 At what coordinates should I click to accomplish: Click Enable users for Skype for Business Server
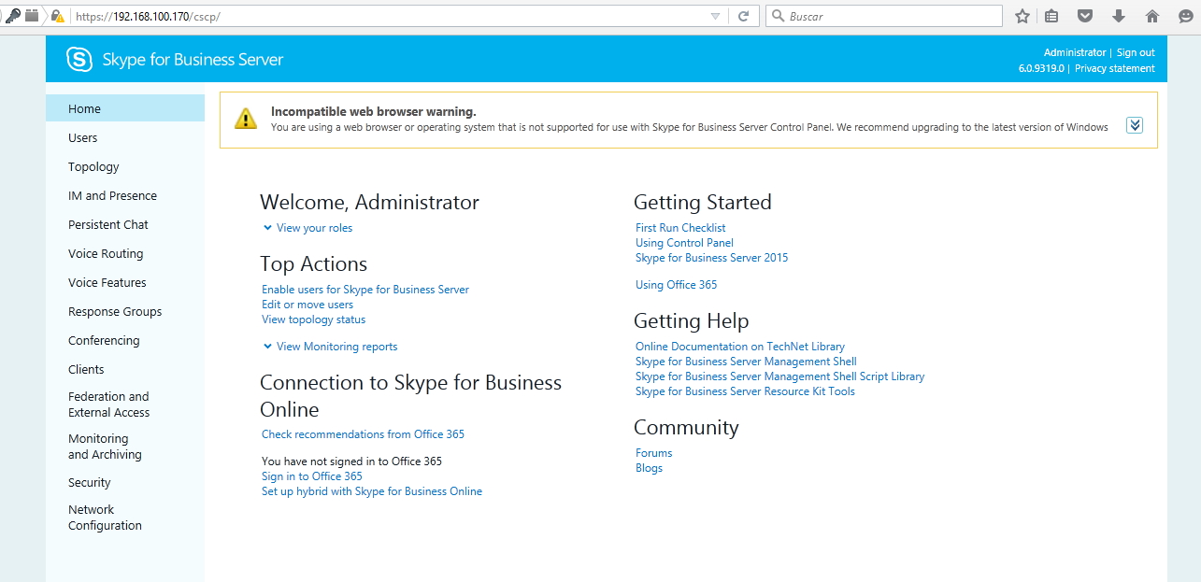365,290
